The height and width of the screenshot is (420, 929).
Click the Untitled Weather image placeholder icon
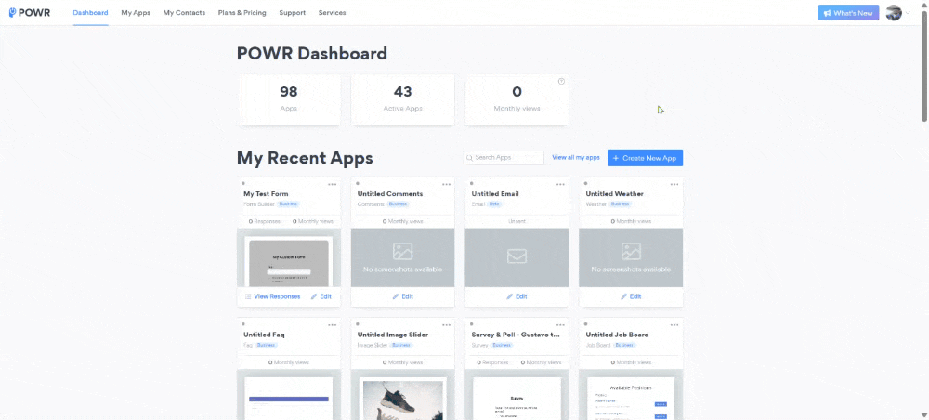click(631, 251)
